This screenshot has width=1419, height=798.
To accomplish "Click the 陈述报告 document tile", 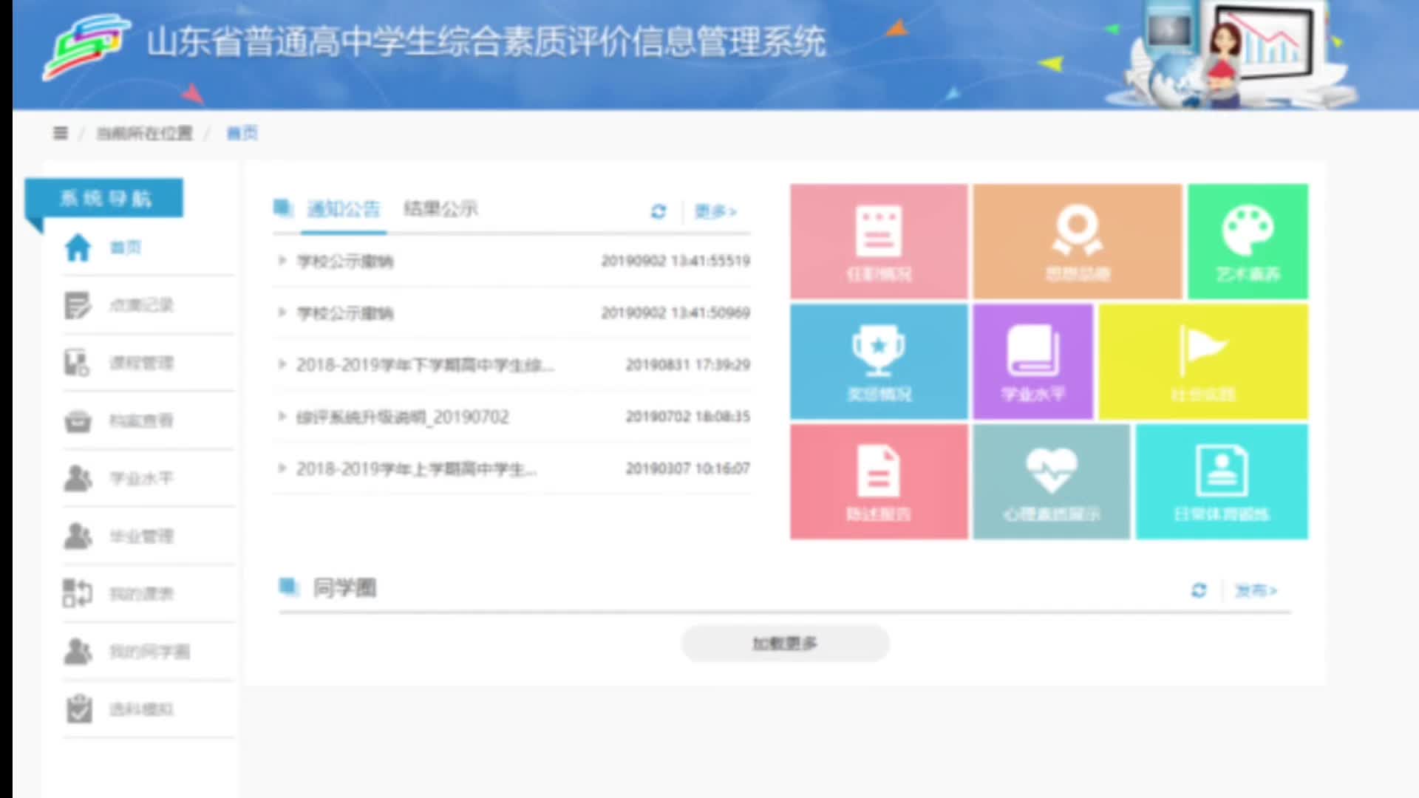I will pos(878,481).
